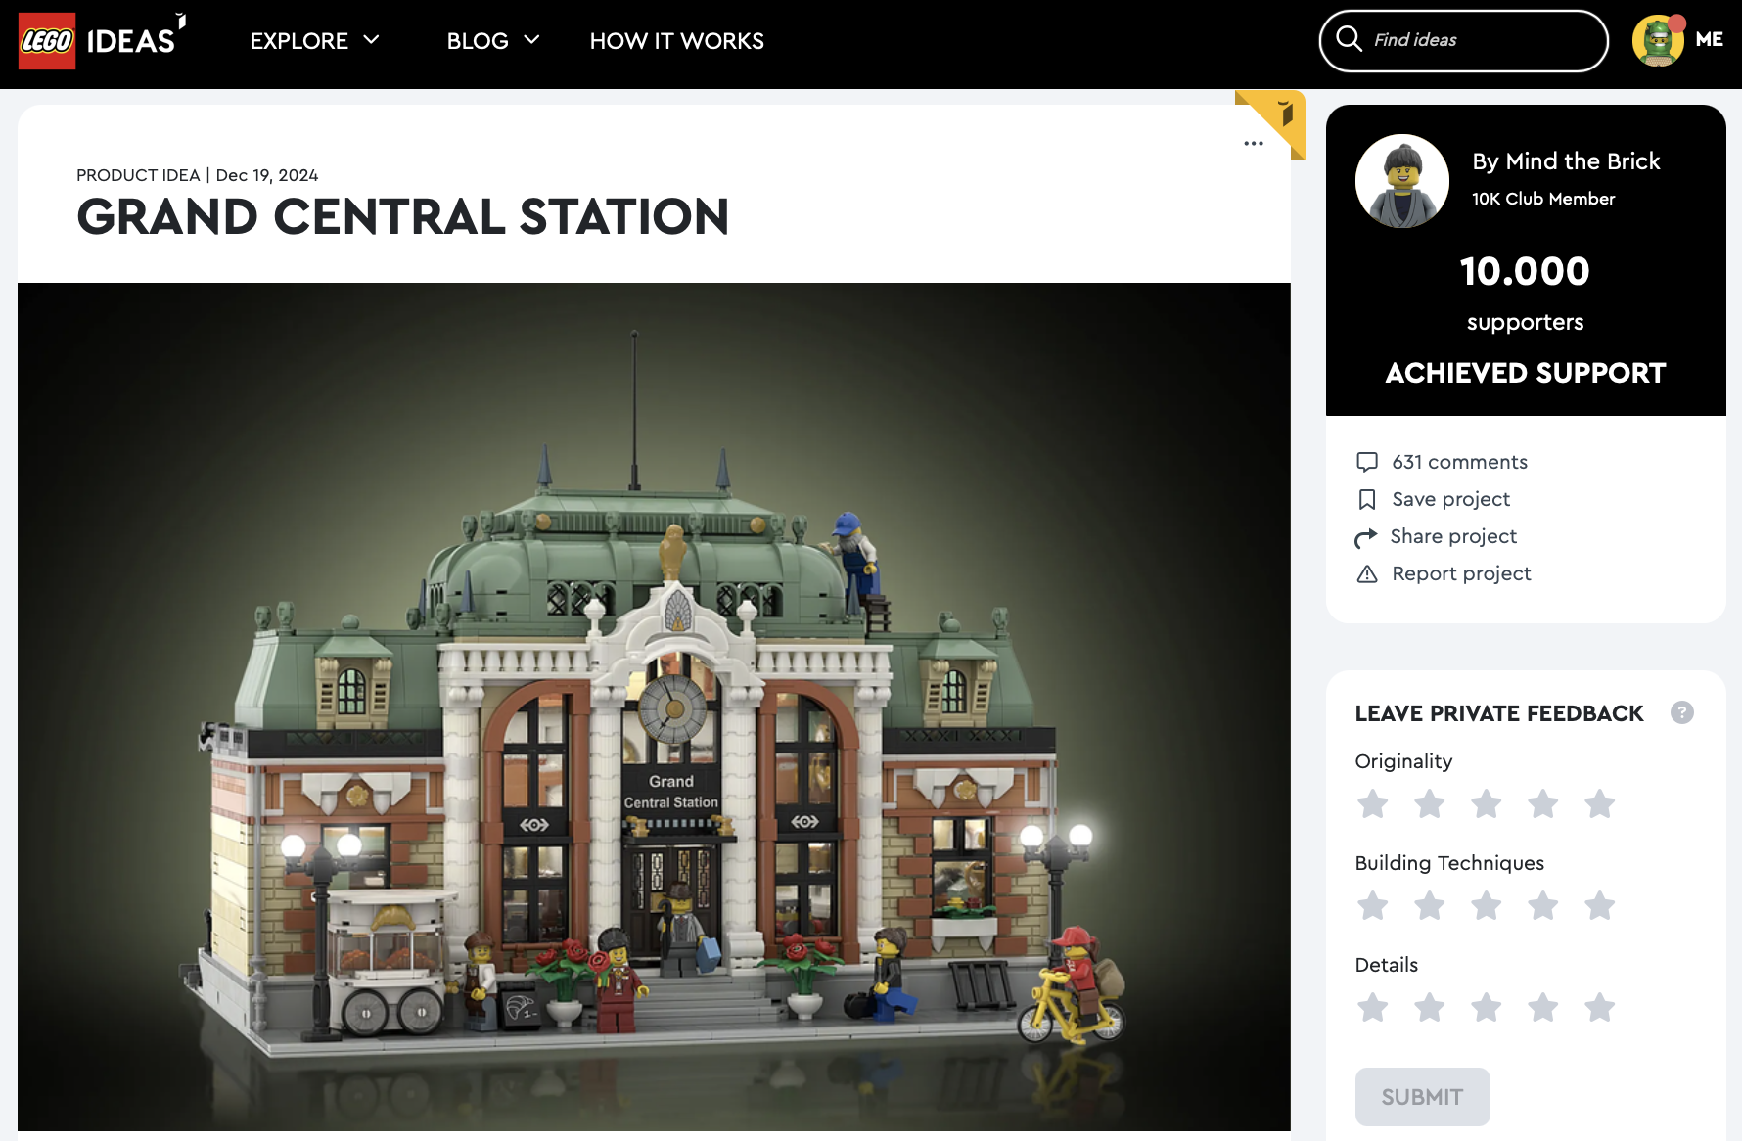Image resolution: width=1742 pixels, height=1141 pixels.
Task: Open the Explore dropdown menu
Action: (x=314, y=41)
